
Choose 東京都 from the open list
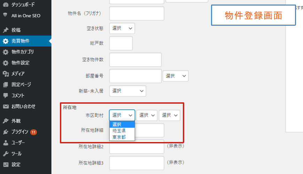119,137
